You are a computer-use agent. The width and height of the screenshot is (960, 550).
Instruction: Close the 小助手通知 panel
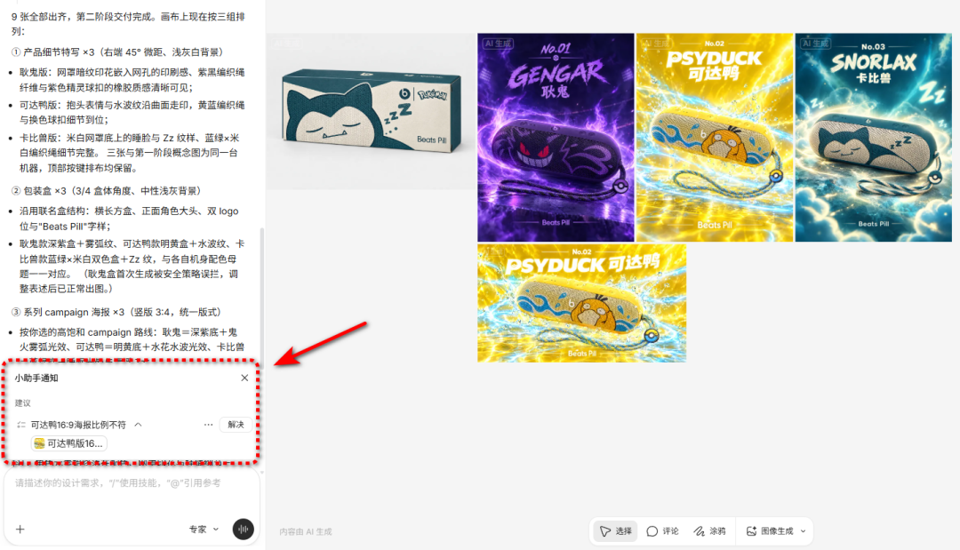coord(244,379)
